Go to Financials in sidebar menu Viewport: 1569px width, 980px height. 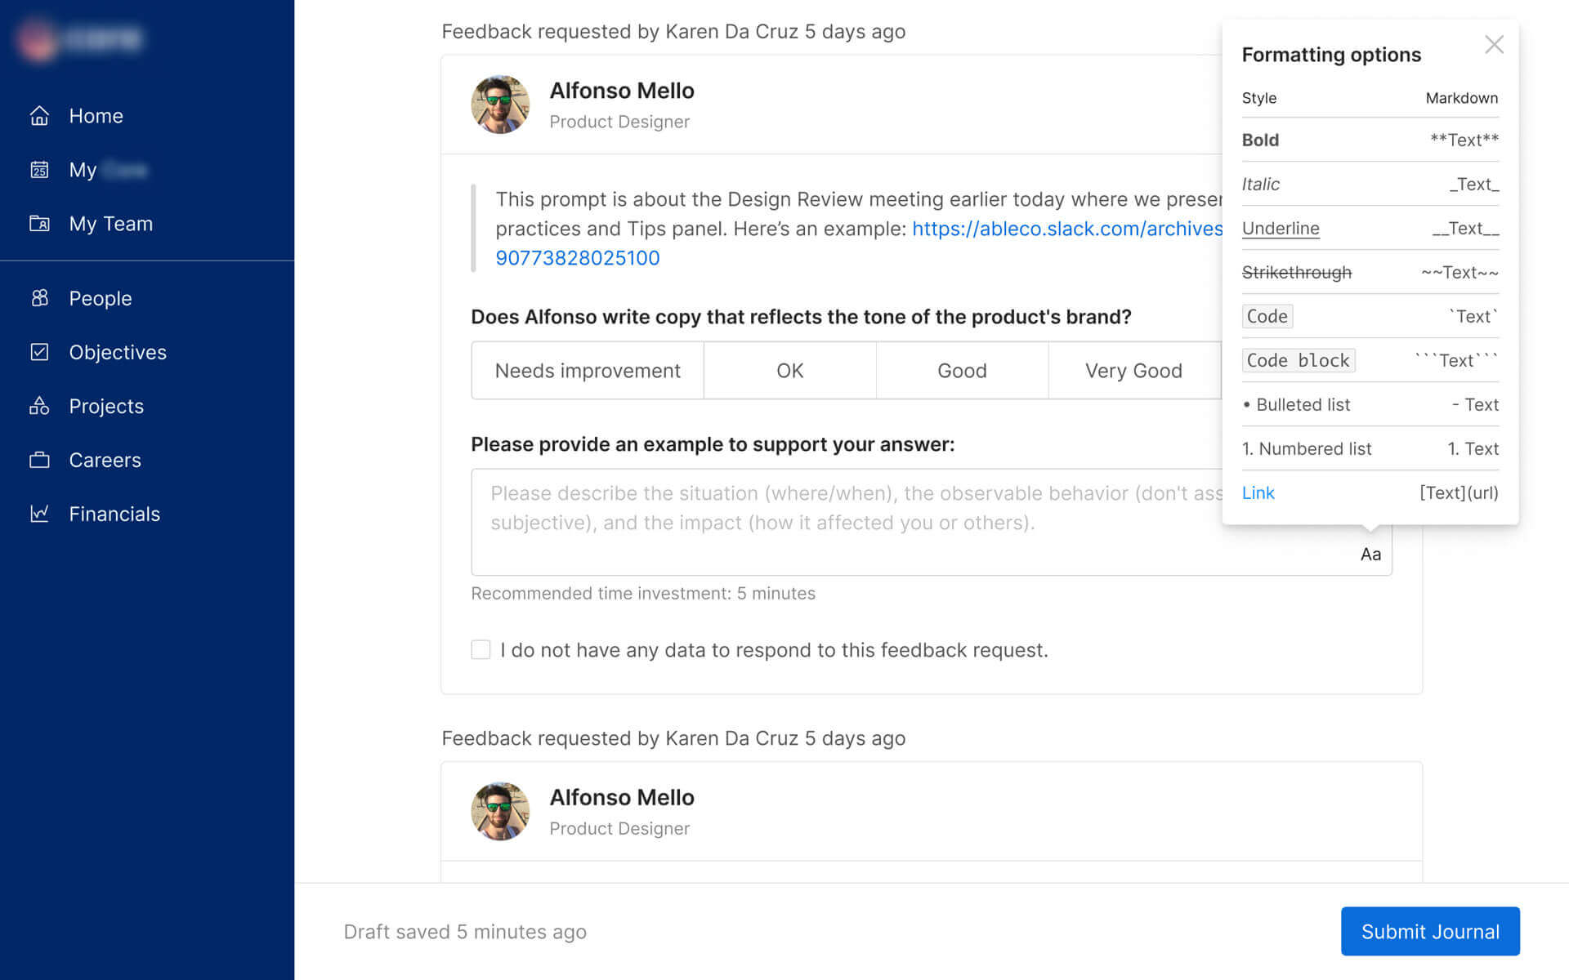tap(114, 514)
